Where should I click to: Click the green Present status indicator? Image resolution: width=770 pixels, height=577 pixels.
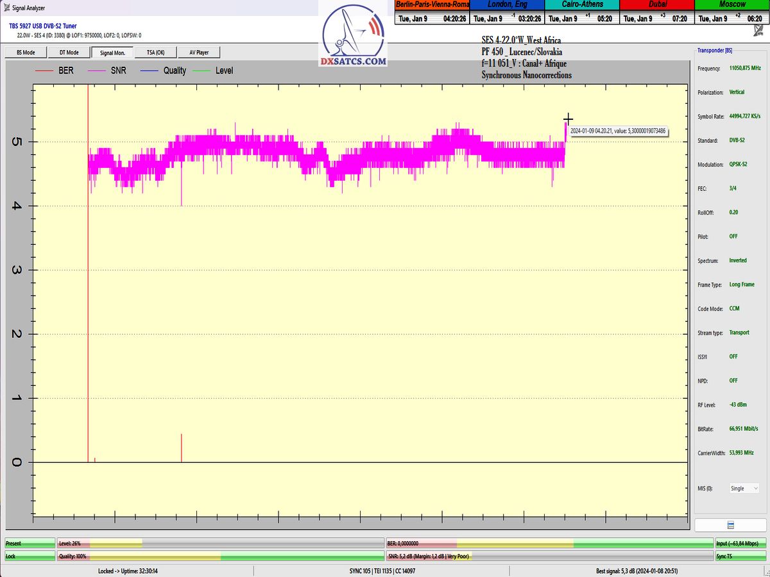(x=30, y=543)
